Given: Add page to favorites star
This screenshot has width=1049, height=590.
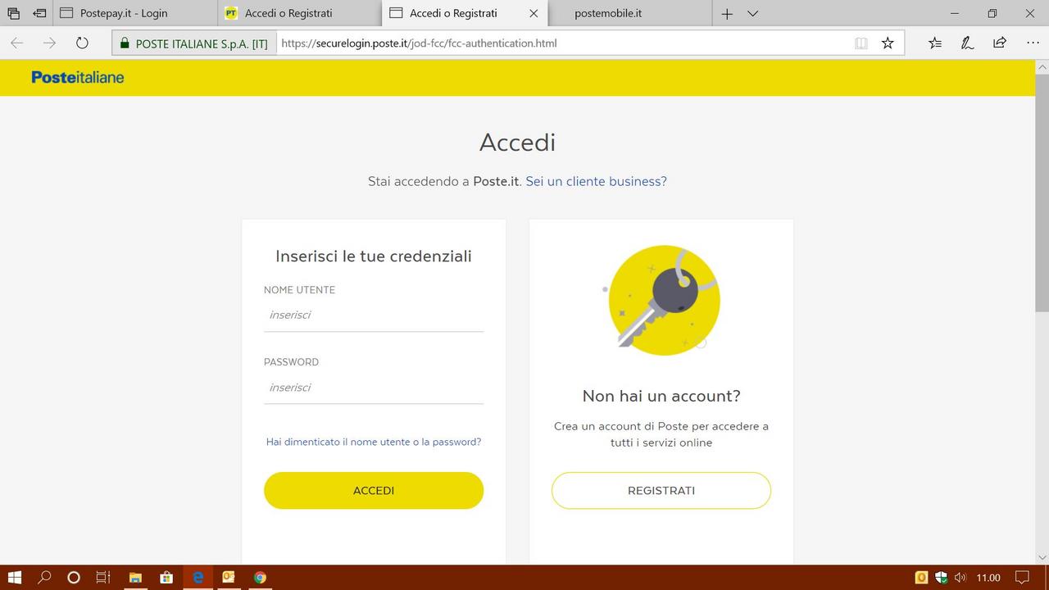Looking at the screenshot, I should tap(888, 43).
